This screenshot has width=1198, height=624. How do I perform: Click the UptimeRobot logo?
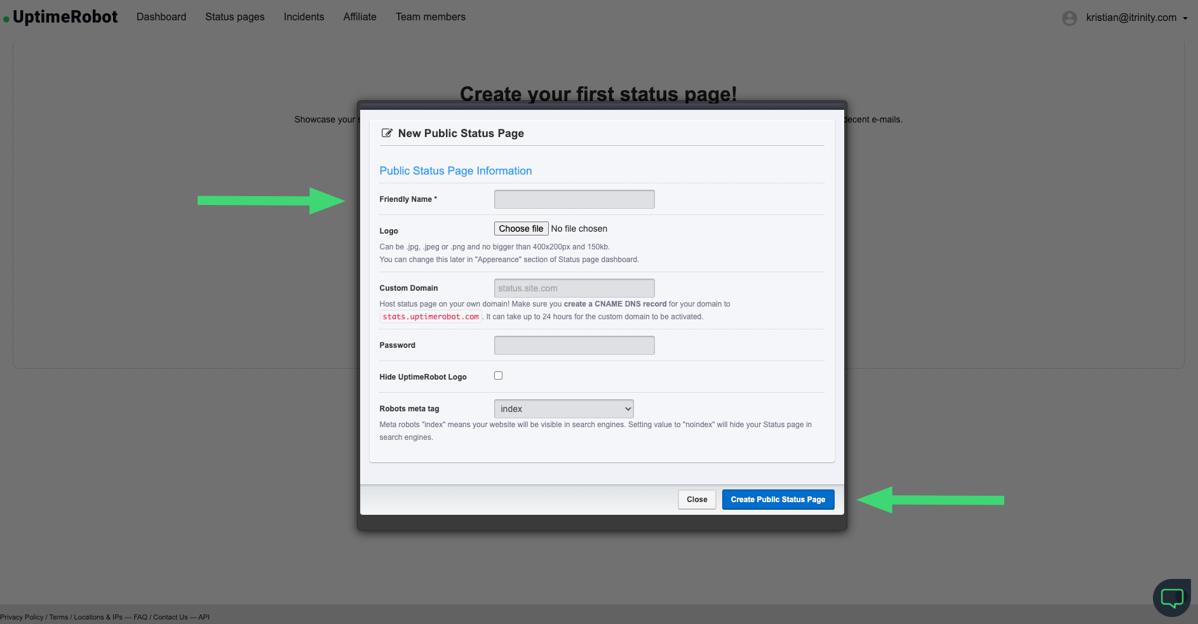pyautogui.click(x=60, y=17)
